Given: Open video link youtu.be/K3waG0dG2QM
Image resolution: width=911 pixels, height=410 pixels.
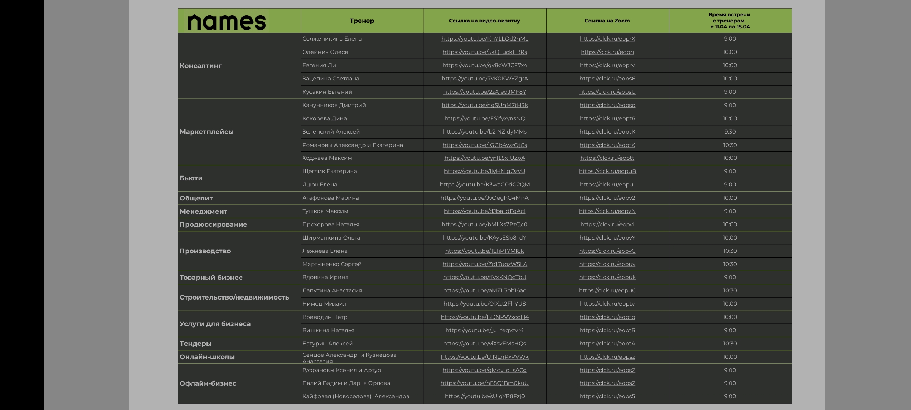Looking at the screenshot, I should click(485, 184).
